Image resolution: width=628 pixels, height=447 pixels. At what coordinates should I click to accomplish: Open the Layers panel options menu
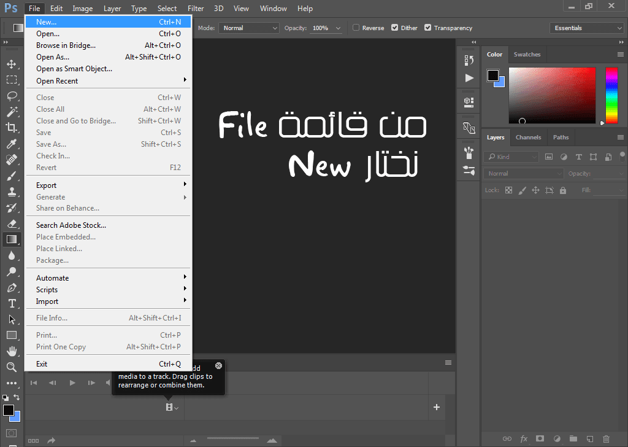click(x=621, y=137)
